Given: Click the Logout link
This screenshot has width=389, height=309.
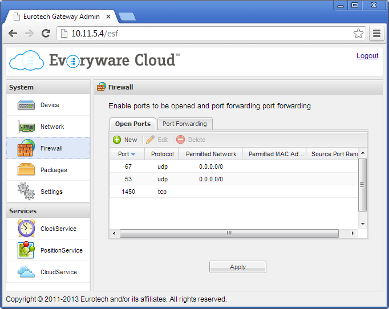Looking at the screenshot, I should pyautogui.click(x=367, y=55).
